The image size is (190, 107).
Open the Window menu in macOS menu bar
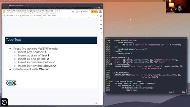pyautogui.click(x=41, y=1)
